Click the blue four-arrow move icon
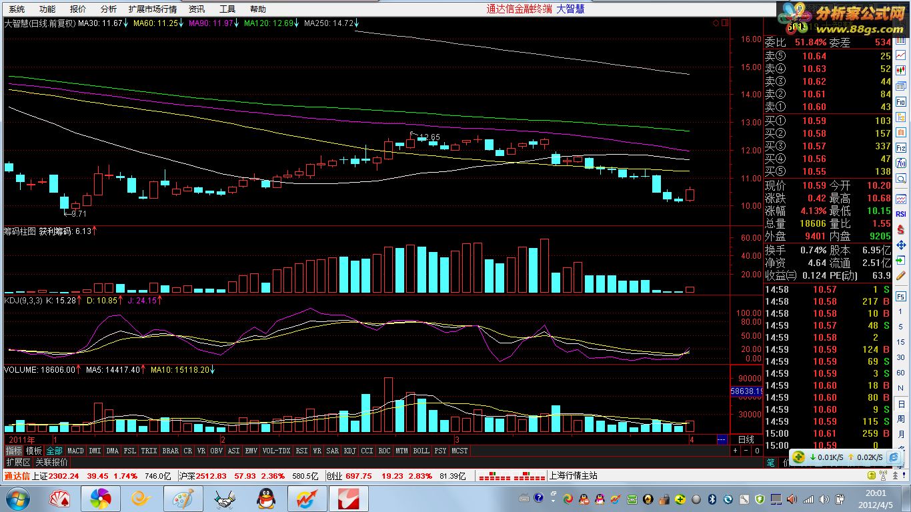911x512 pixels. [x=901, y=245]
